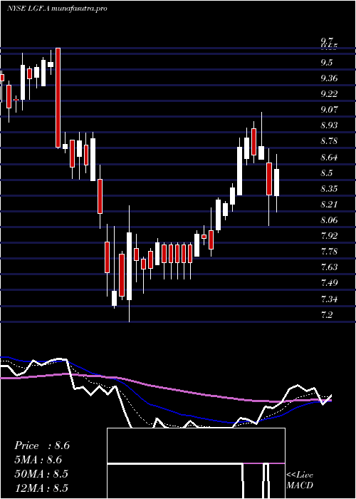Click the 8.78 price axis label
This screenshot has width=356, height=499.
(329, 141)
